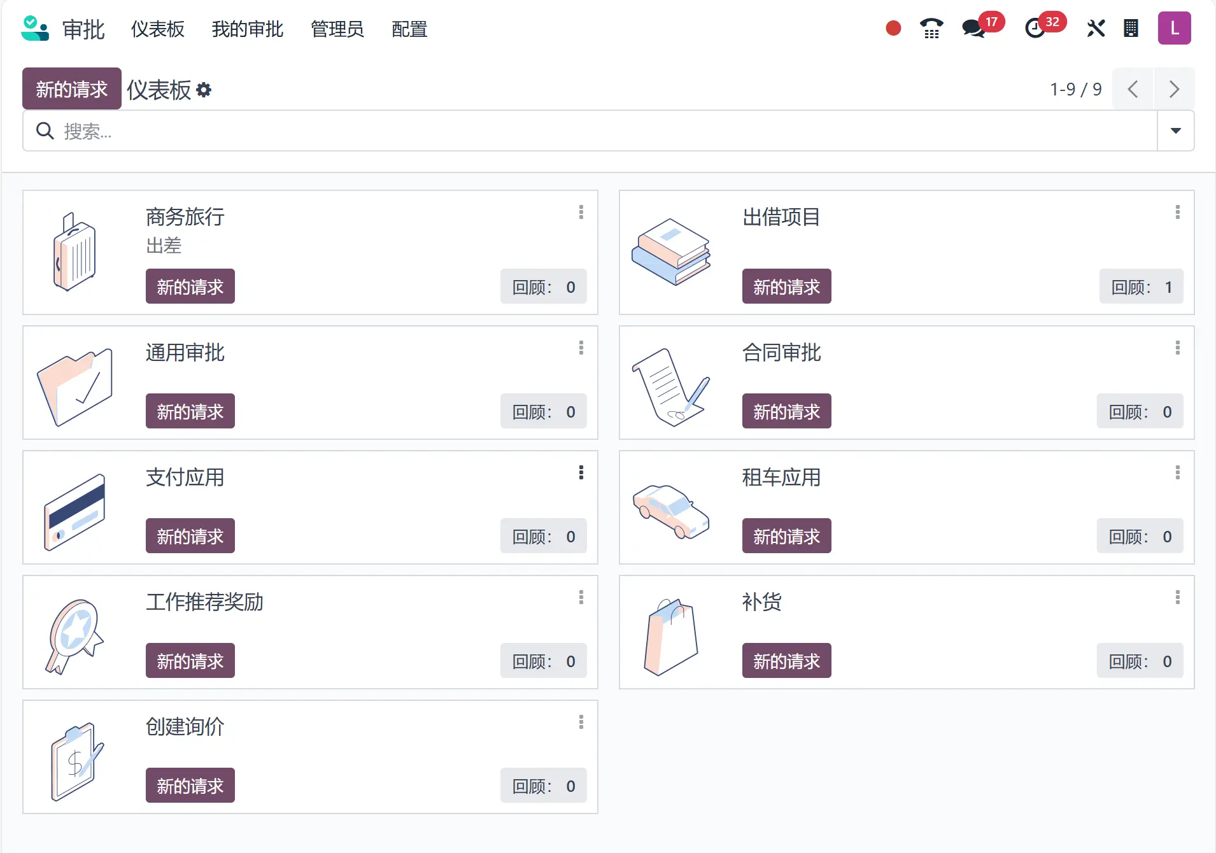Open the 我的审批 menu

click(x=248, y=29)
